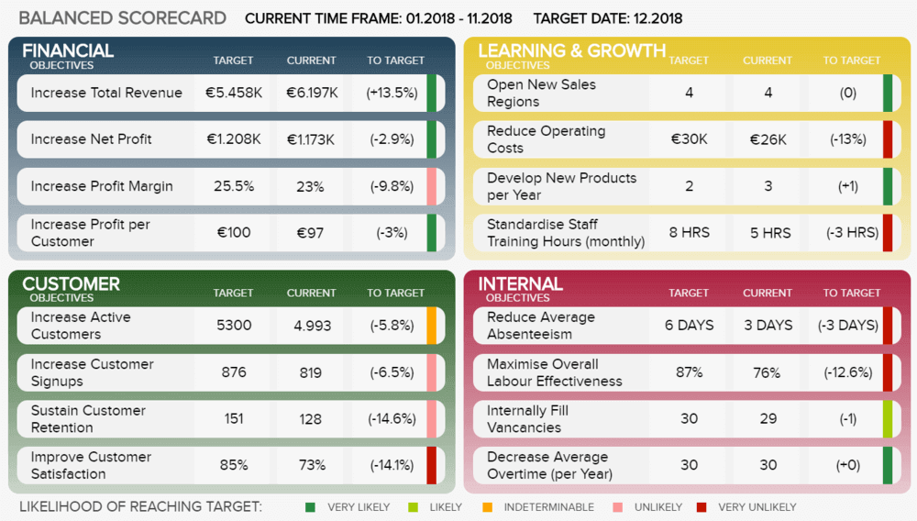Click the red indicator for Improve Customer Satisfaction

[432, 465]
